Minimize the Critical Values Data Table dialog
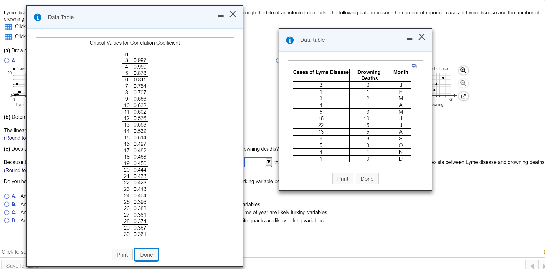Viewport: 545px width, 269px height. 221,16
